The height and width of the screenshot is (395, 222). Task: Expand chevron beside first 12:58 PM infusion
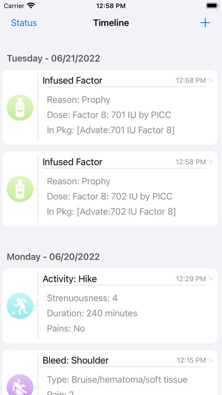click(211, 81)
